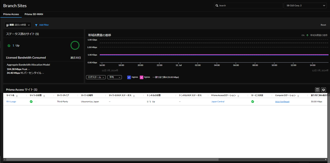Screen dimensions: 330x163
Task: Click the green Up status check icon
Action: [9, 46]
